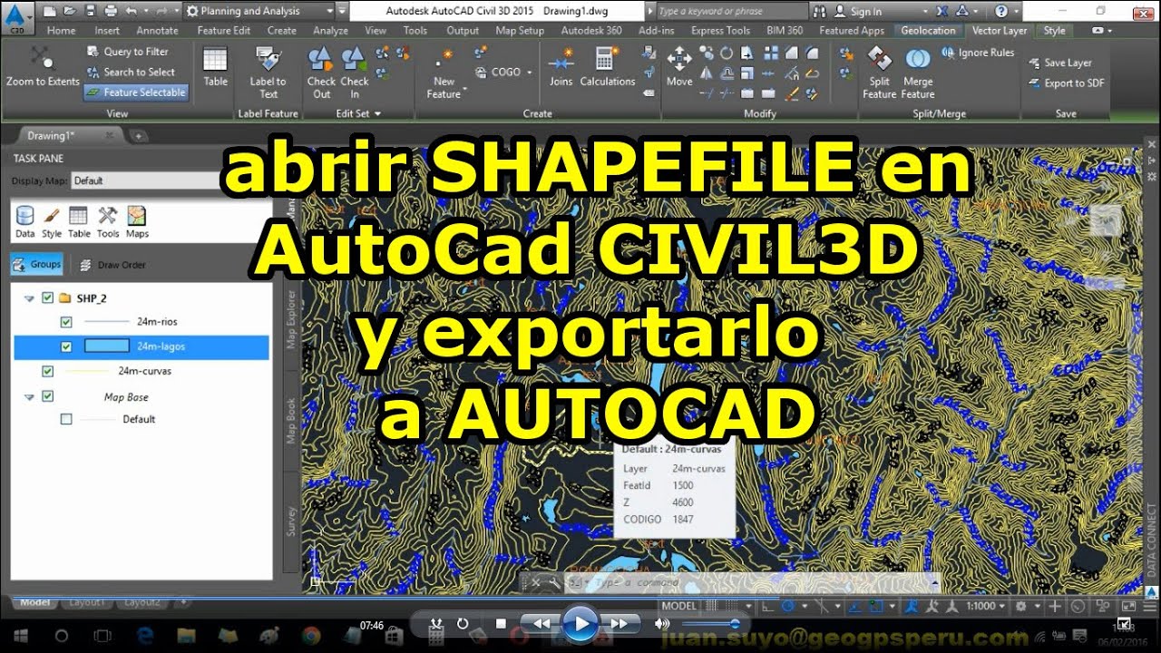Click the Merge Feature tool
This screenshot has width=1161, height=653.
(x=918, y=73)
